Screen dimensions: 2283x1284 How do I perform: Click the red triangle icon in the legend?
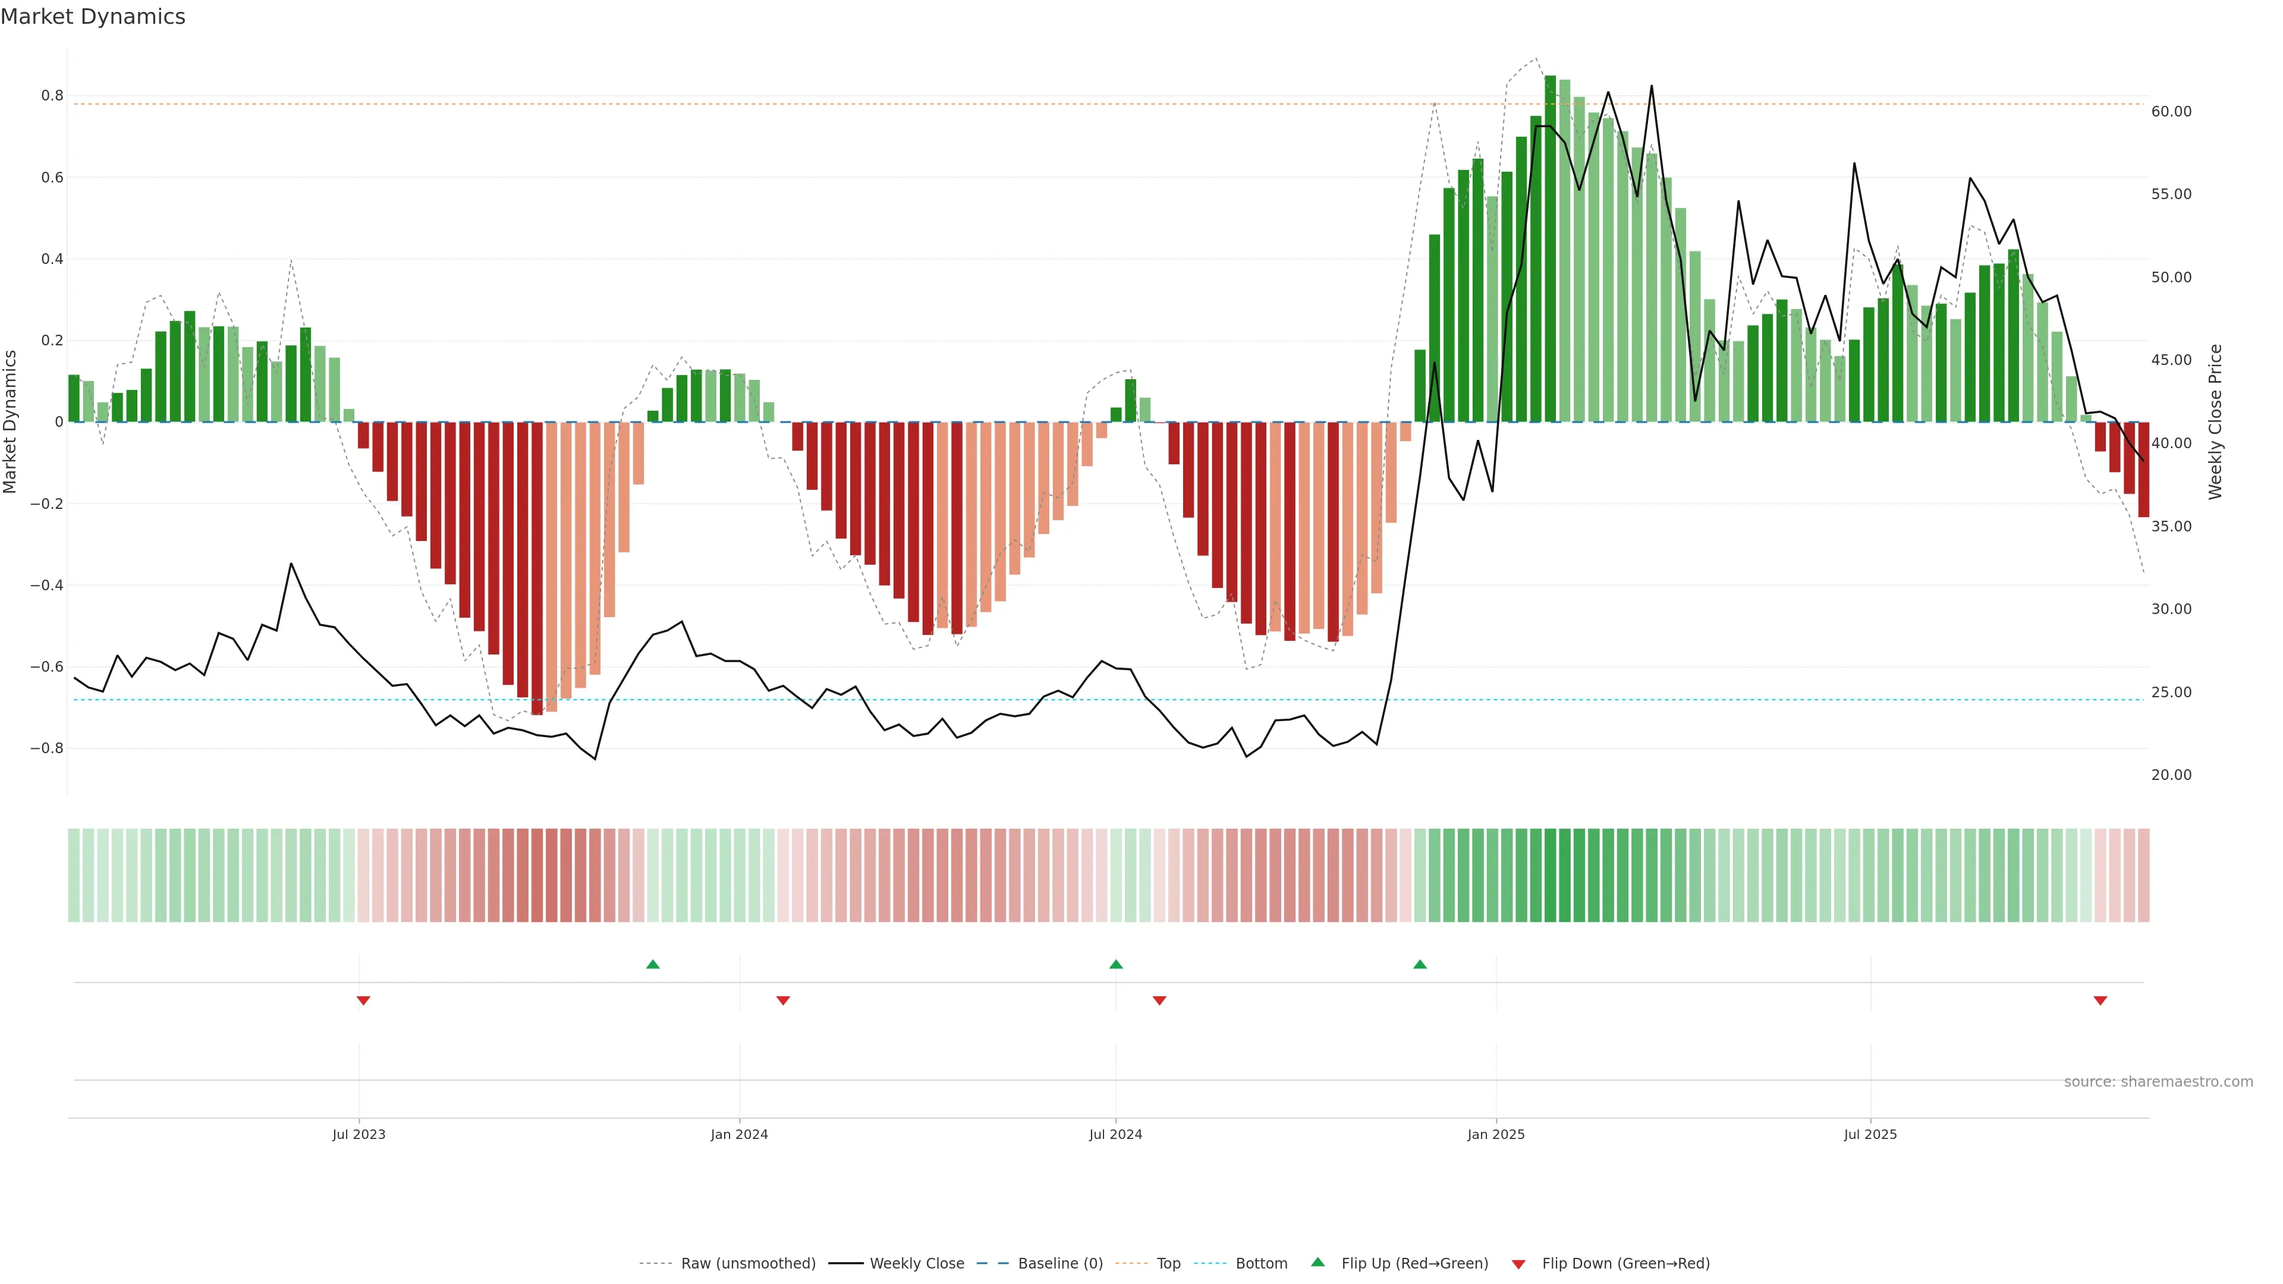pos(1518,1264)
